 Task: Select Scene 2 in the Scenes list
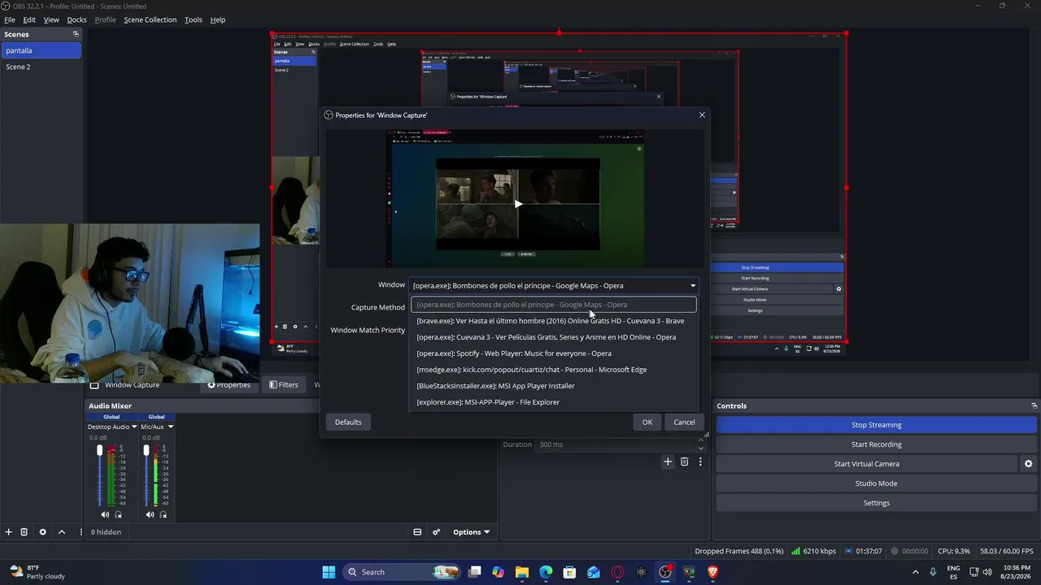(x=41, y=67)
